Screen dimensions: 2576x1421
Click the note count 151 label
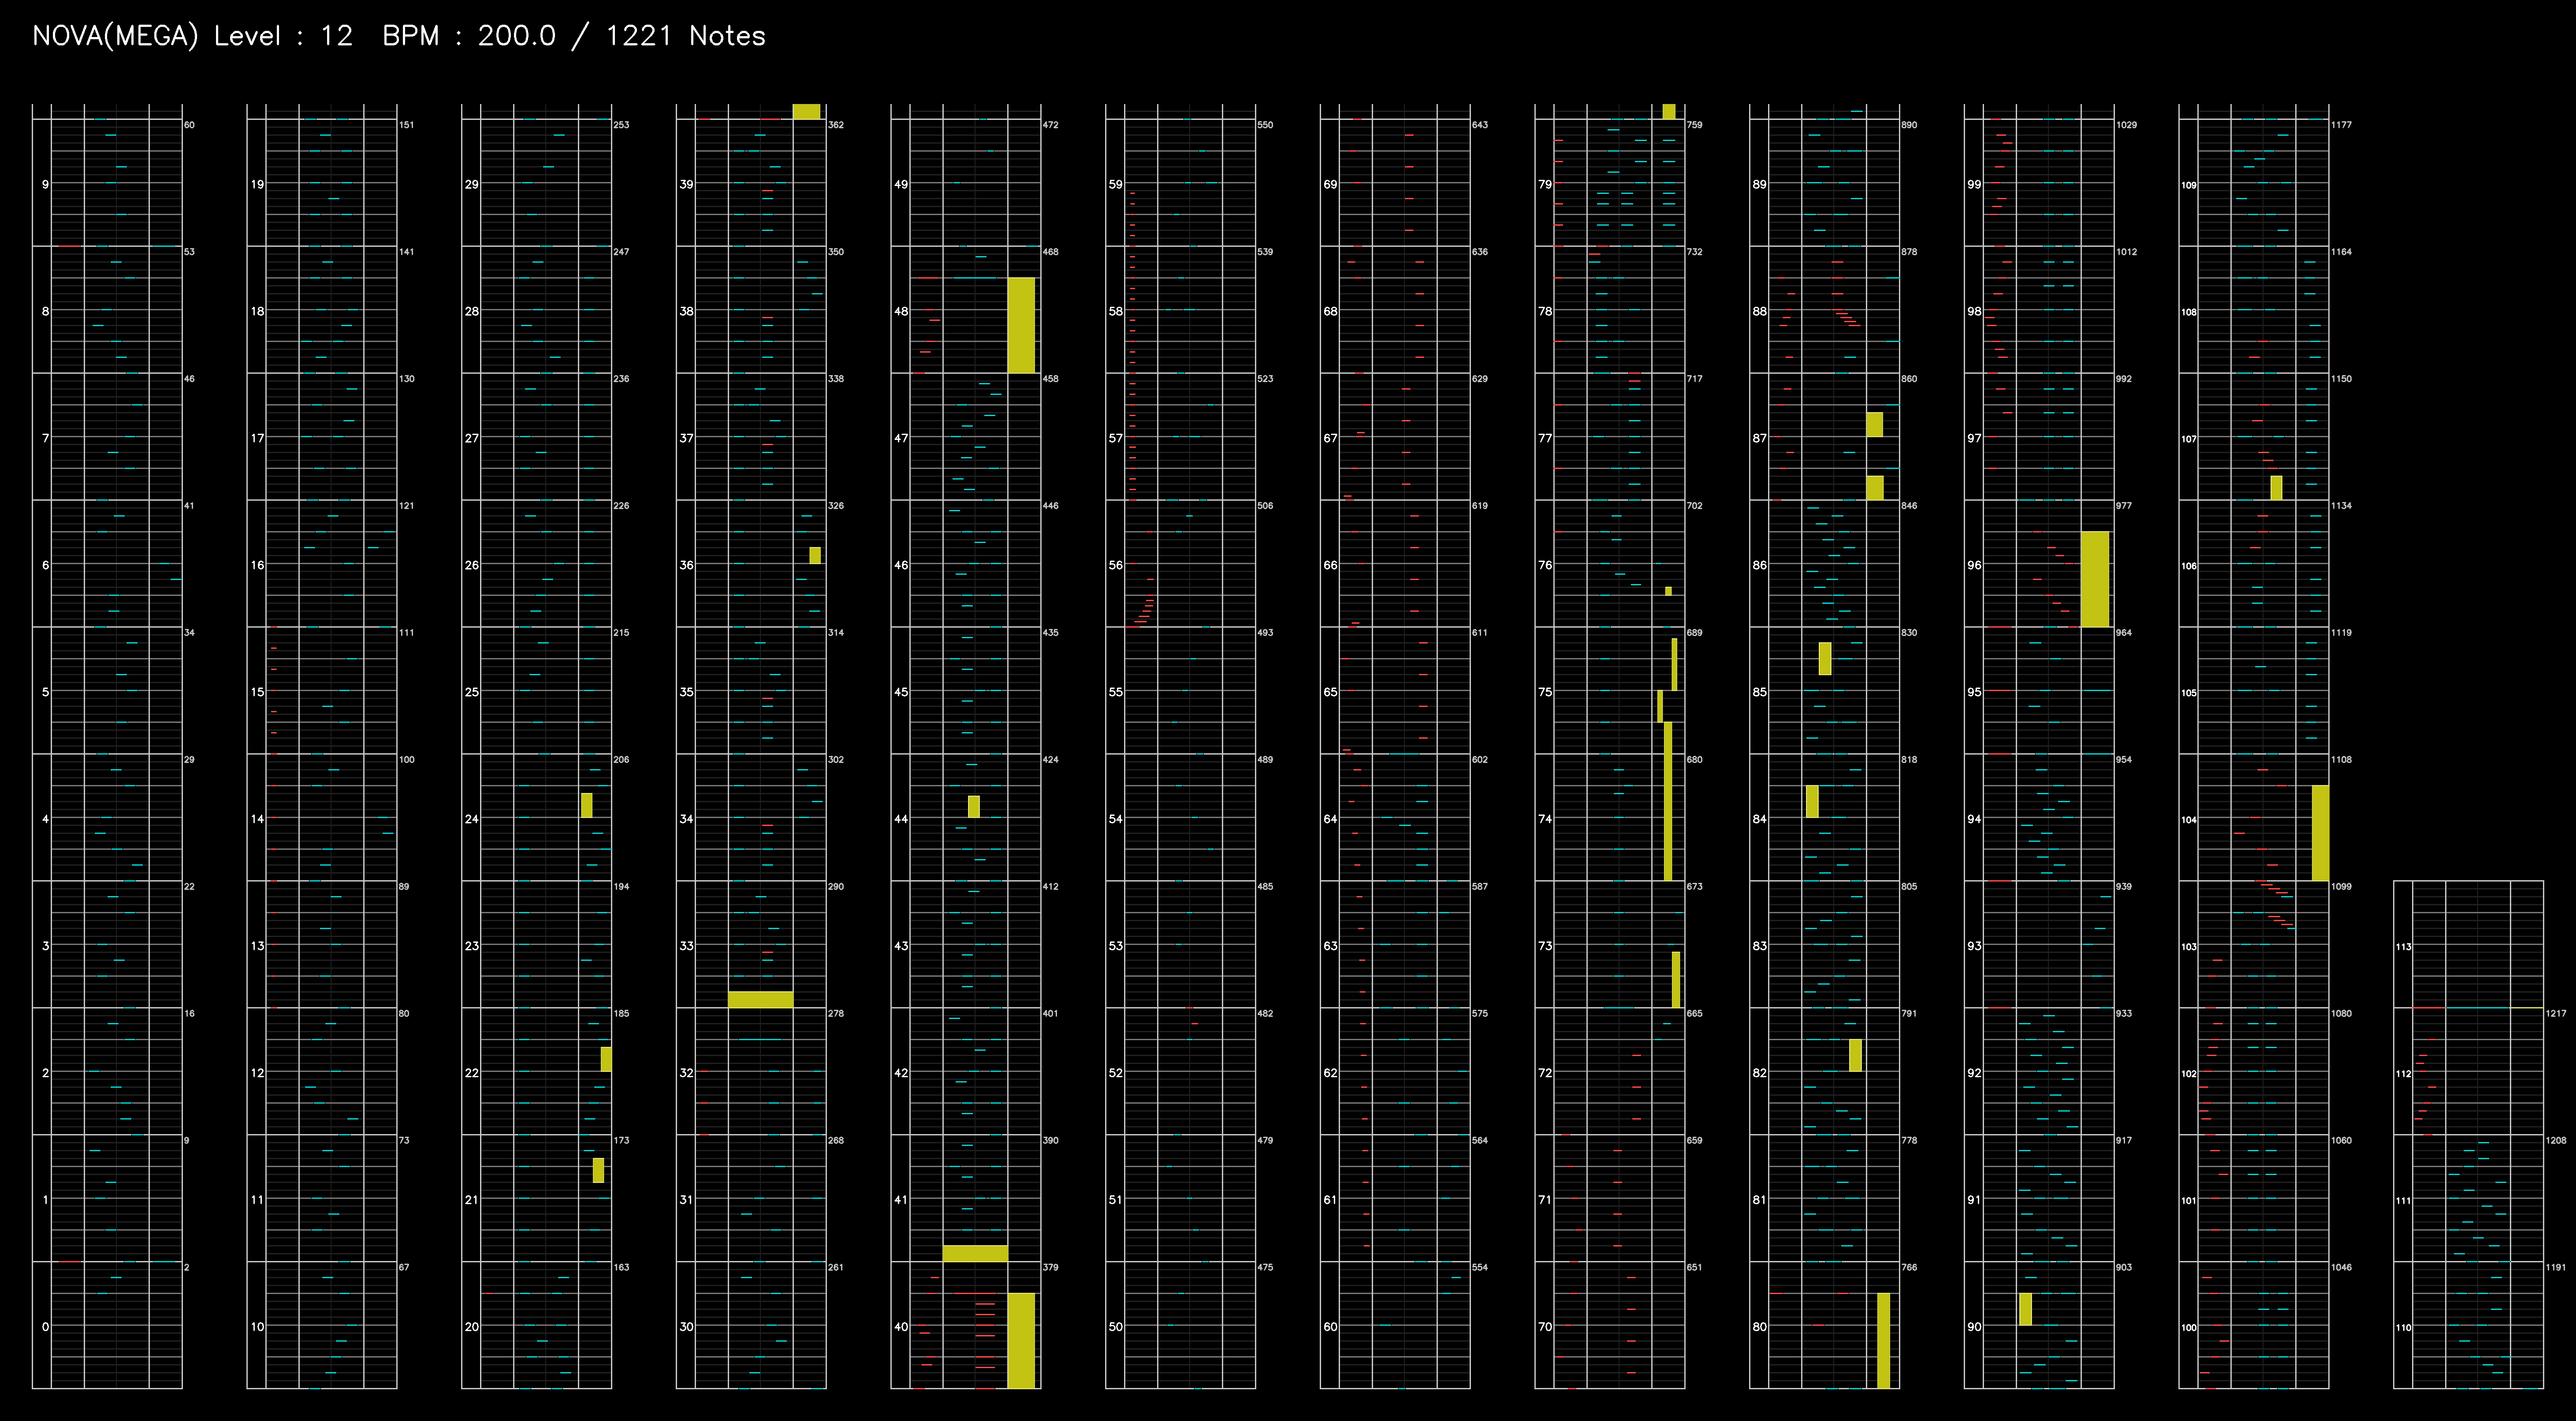407,125
